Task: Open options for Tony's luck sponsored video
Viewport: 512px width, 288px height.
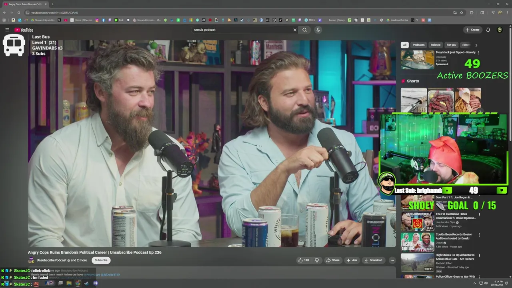Action: point(479,52)
